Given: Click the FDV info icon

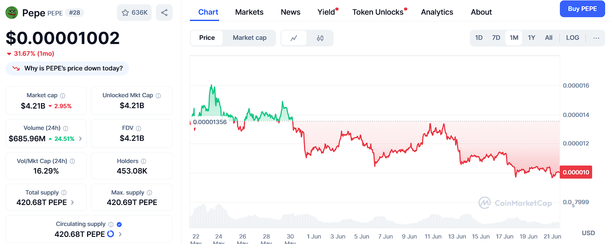Looking at the screenshot, I should [138, 128].
